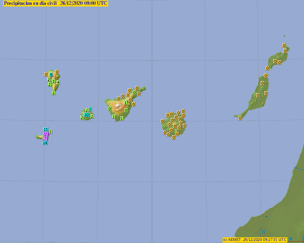Pick the cyan 15 station value
The width and height of the screenshot is (304, 243).
click(46, 130)
